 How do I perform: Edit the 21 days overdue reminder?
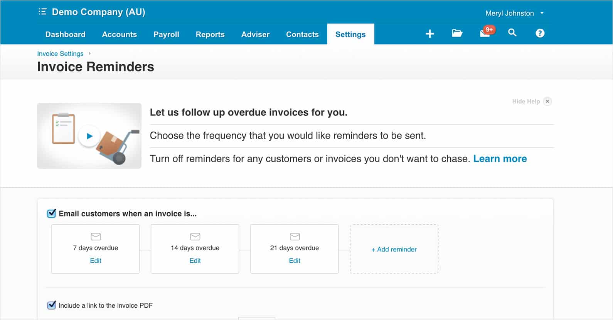click(x=295, y=261)
